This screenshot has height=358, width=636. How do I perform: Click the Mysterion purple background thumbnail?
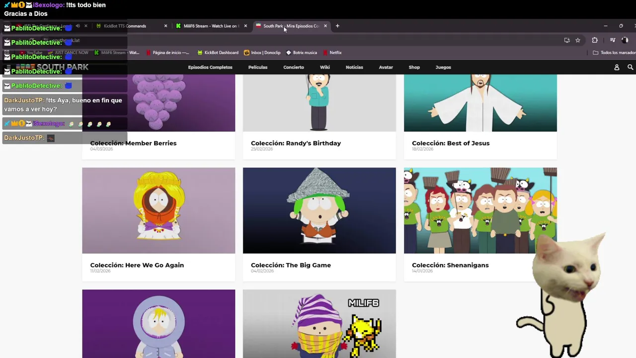tap(159, 324)
